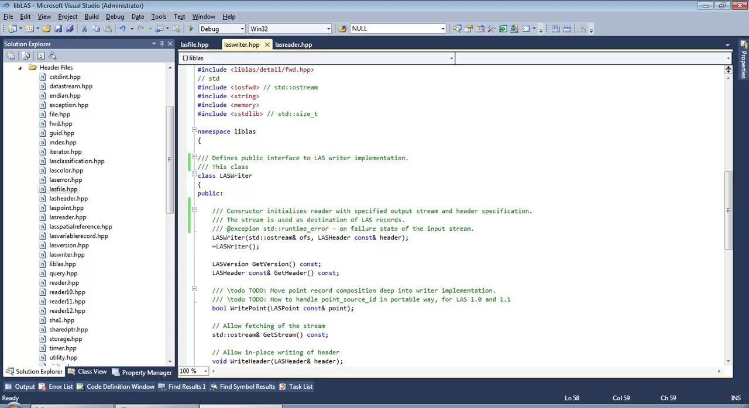Click the Navigate Backward icon
The image size is (749, 408).
pos(159,29)
